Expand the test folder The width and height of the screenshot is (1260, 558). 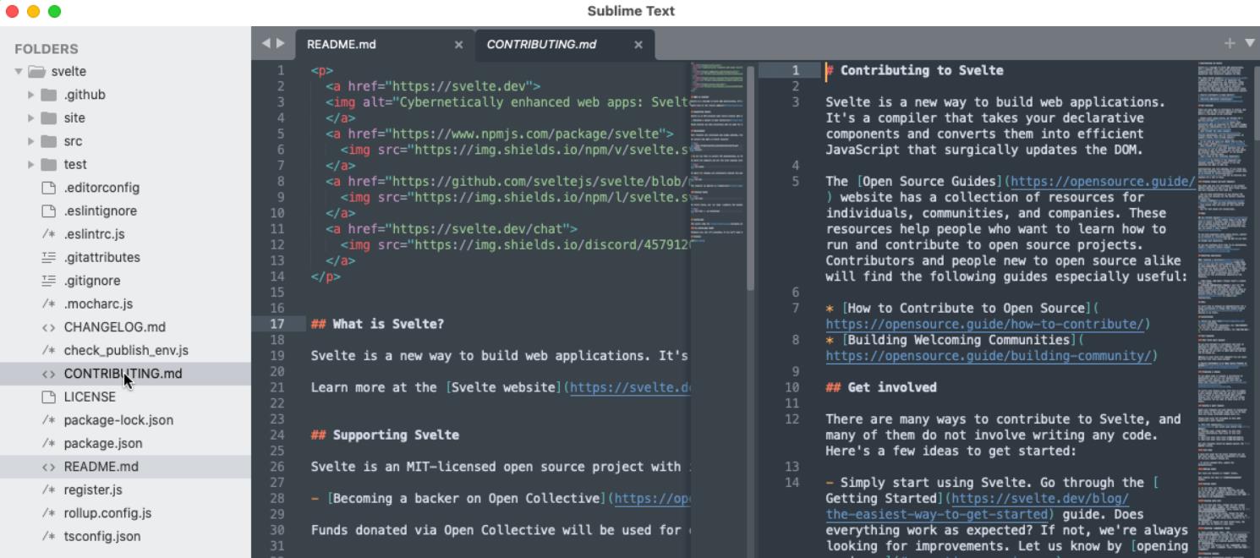coord(31,165)
